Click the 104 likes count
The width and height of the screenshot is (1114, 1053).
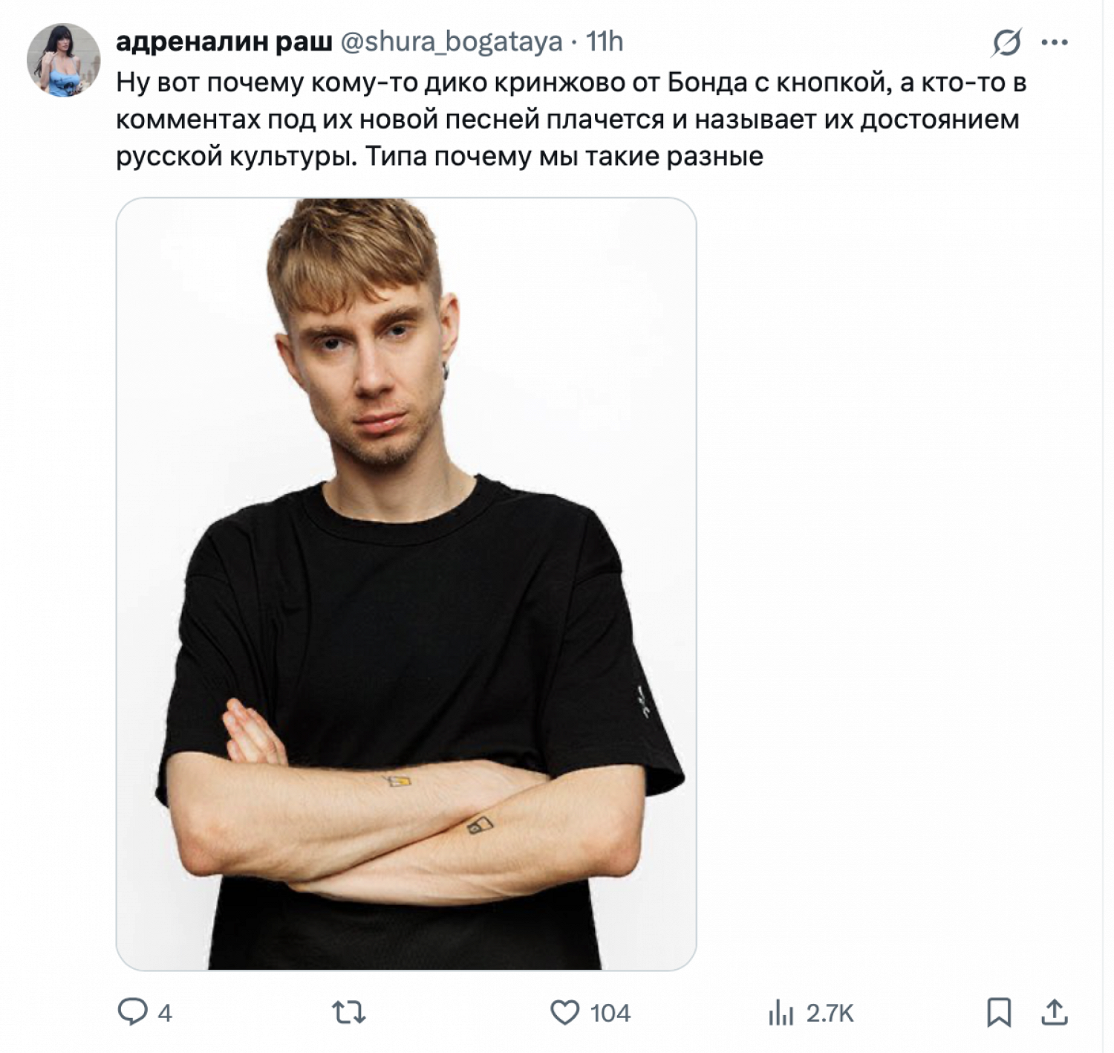610,1013
